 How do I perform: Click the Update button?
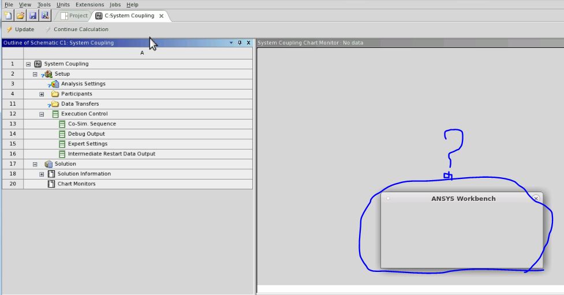click(21, 29)
